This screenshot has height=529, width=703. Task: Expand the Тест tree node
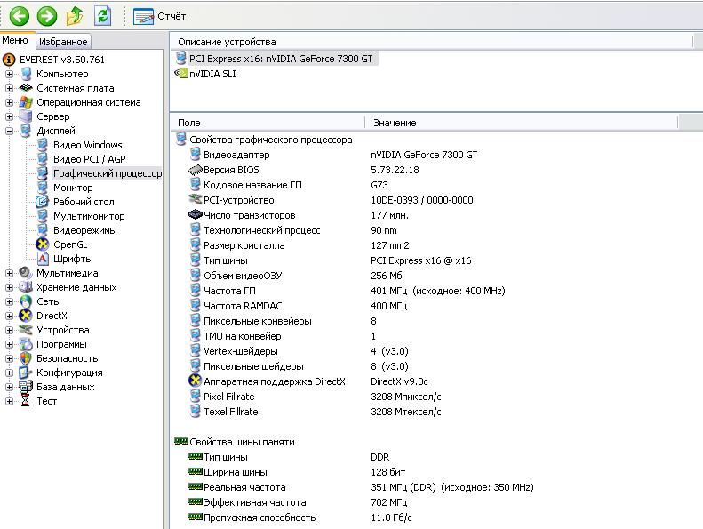point(9,401)
